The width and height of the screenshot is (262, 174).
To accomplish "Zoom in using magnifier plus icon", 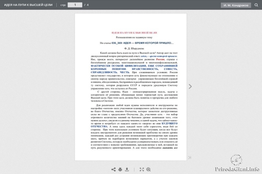I will point(148,169).
